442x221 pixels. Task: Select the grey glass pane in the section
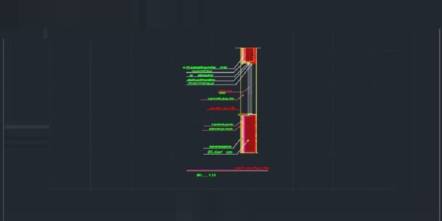tap(250, 89)
